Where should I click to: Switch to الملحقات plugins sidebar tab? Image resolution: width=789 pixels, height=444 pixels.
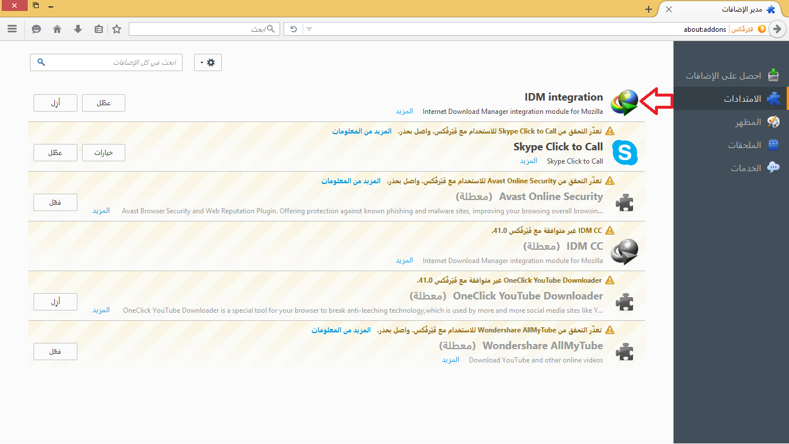click(x=731, y=145)
